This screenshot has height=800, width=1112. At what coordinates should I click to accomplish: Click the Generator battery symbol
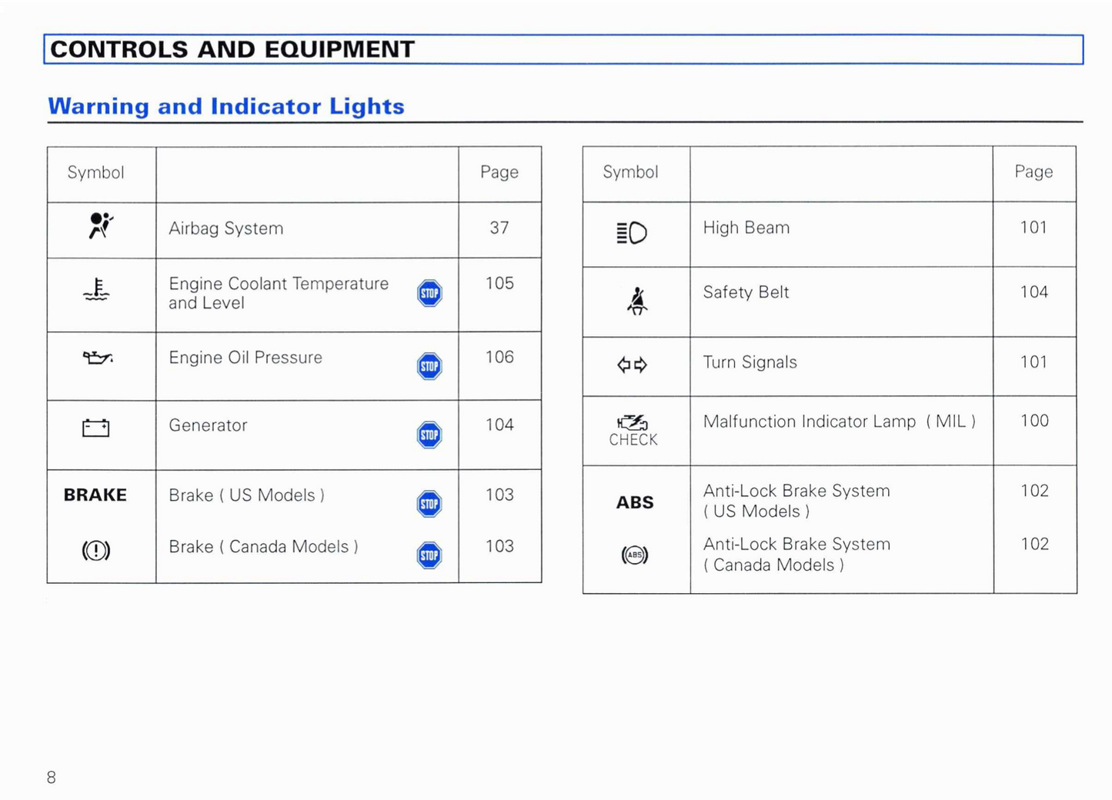(x=96, y=428)
